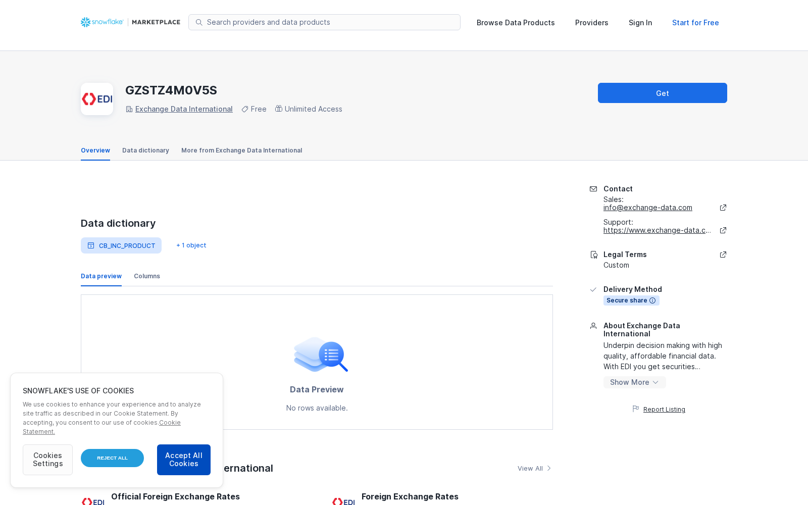Click Accept All Cookies button

(x=184, y=460)
